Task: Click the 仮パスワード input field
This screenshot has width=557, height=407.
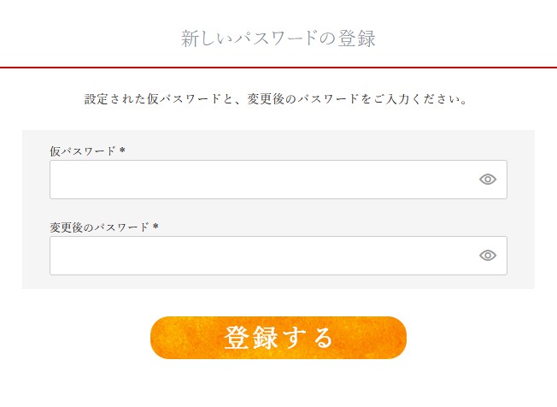Action: click(278, 180)
